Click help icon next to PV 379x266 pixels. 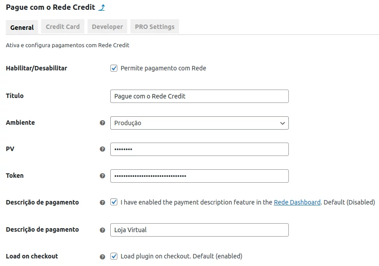click(x=102, y=149)
